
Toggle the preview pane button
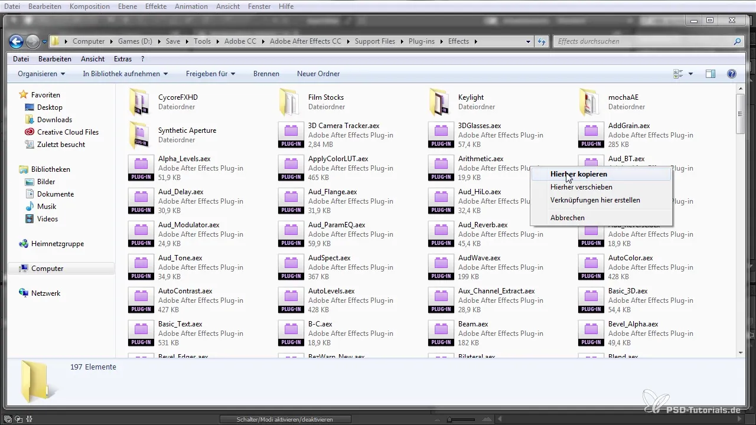pos(711,74)
